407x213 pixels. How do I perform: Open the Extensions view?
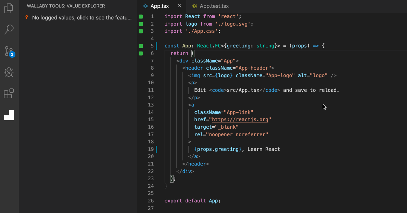(x=9, y=94)
